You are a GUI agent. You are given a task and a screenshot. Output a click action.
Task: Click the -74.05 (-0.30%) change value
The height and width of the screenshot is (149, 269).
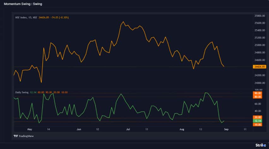(x=60, y=17)
